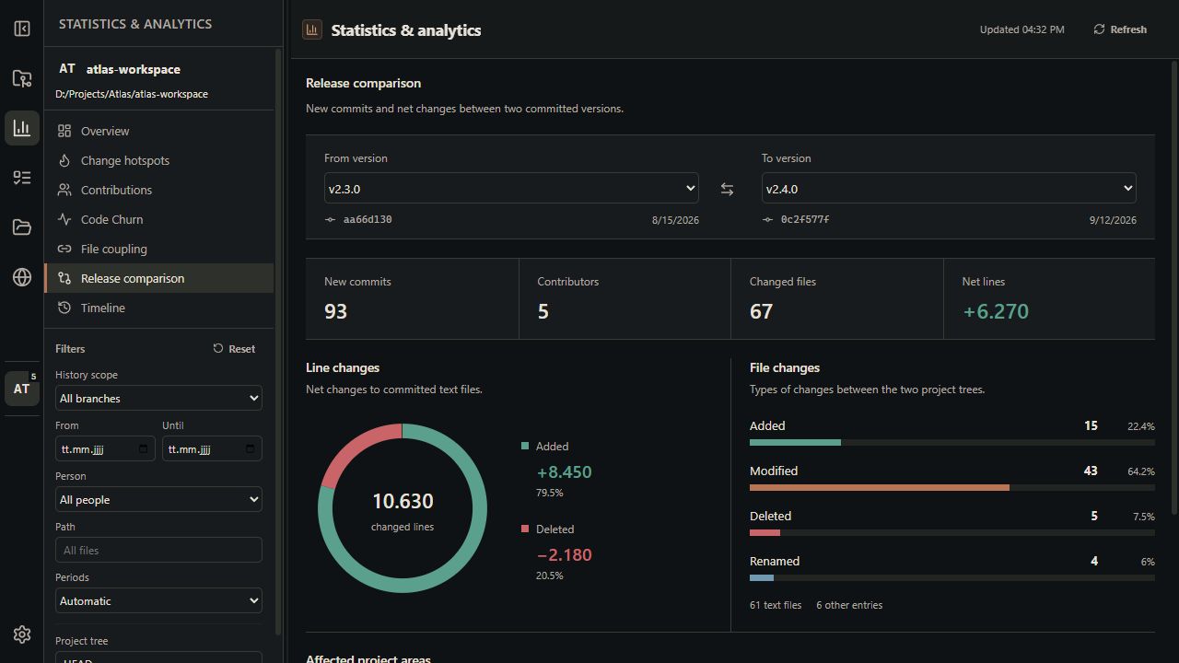Click the red Deleted legend swatch
This screenshot has height=663, width=1179.
tap(525, 529)
